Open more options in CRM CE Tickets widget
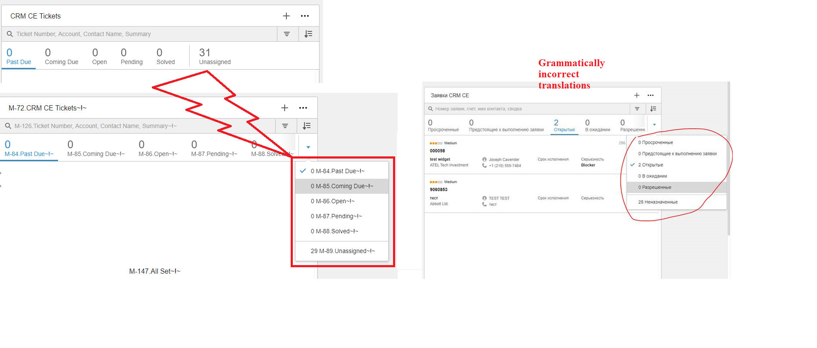817x348 pixels. tap(305, 16)
